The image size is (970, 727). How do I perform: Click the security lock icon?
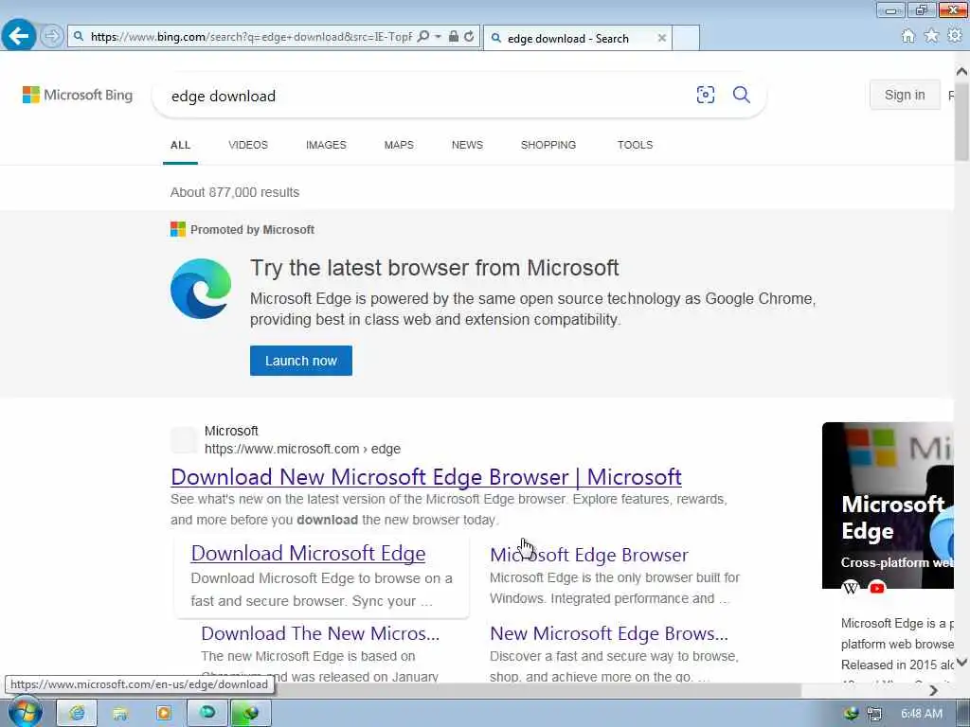pyautogui.click(x=454, y=37)
